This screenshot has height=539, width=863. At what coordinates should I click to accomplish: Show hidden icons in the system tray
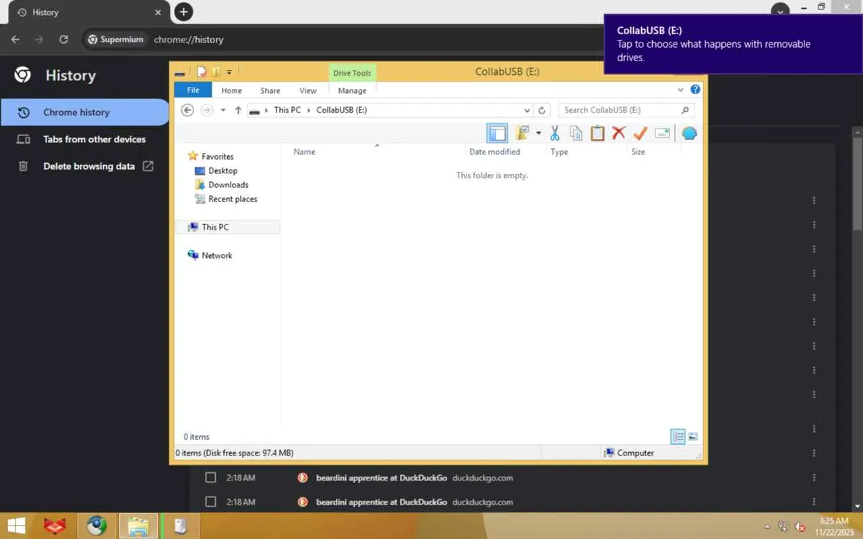tap(767, 527)
